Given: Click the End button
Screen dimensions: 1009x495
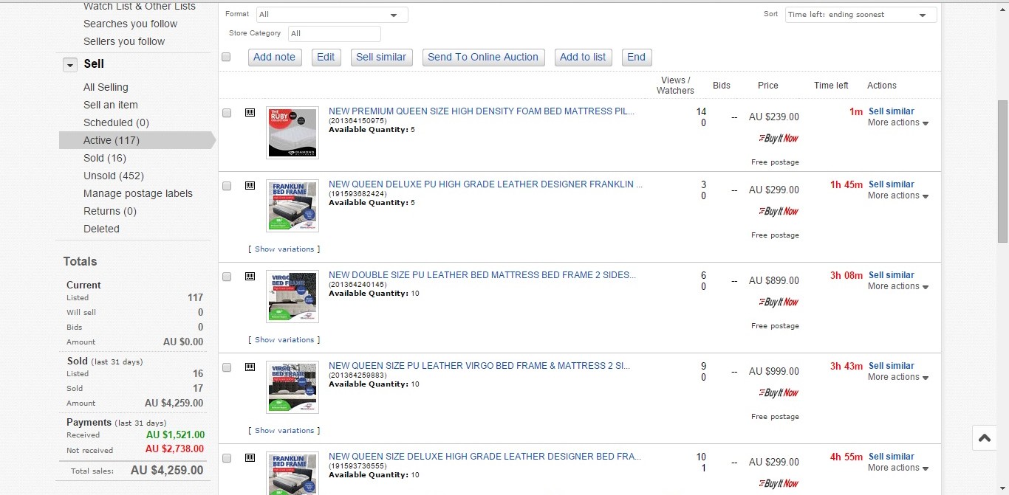Looking at the screenshot, I should [637, 58].
